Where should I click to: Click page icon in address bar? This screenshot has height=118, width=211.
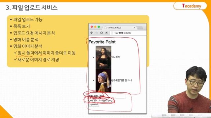112,33
